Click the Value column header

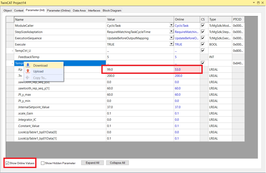point(140,19)
